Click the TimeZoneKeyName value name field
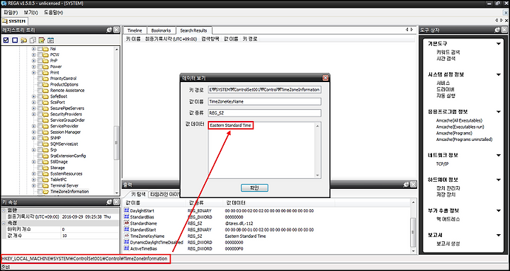This screenshot has height=271, width=510. [265, 102]
